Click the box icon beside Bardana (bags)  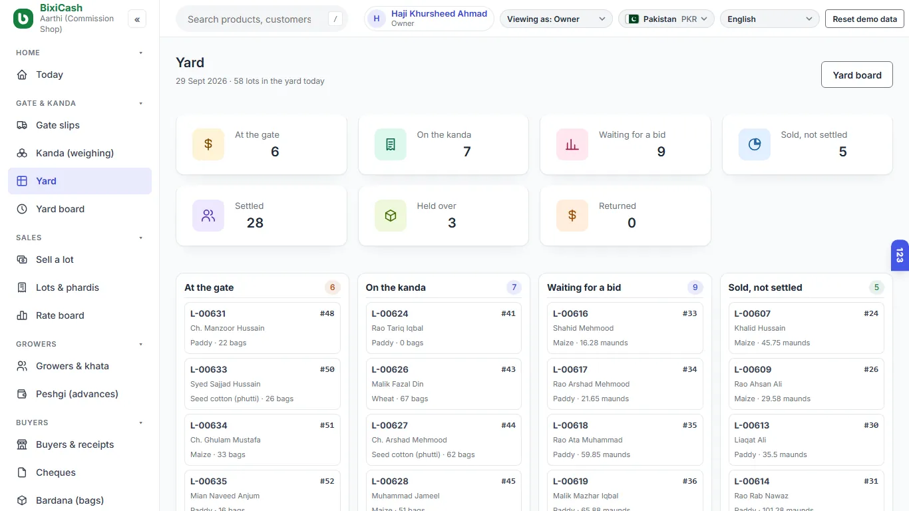coord(22,500)
